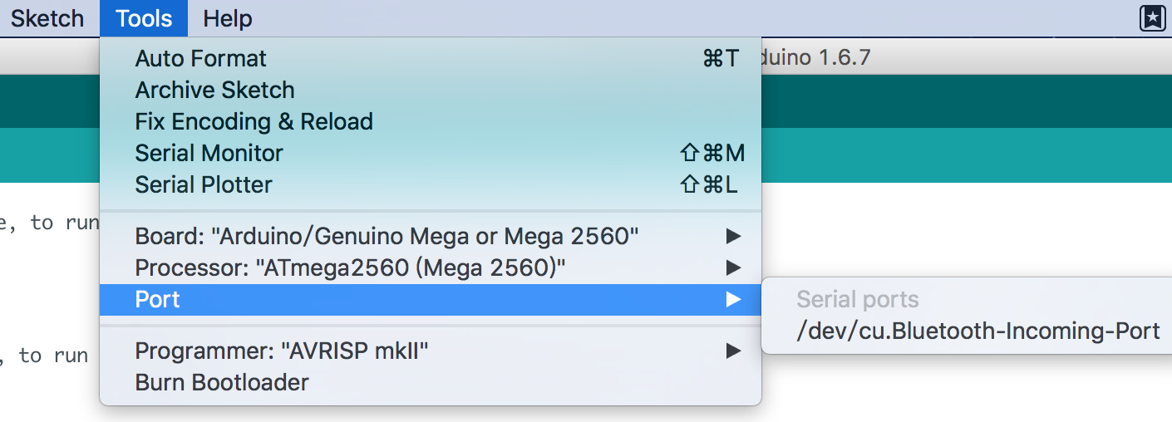Expand the Processor submenu

pyautogui.click(x=431, y=268)
